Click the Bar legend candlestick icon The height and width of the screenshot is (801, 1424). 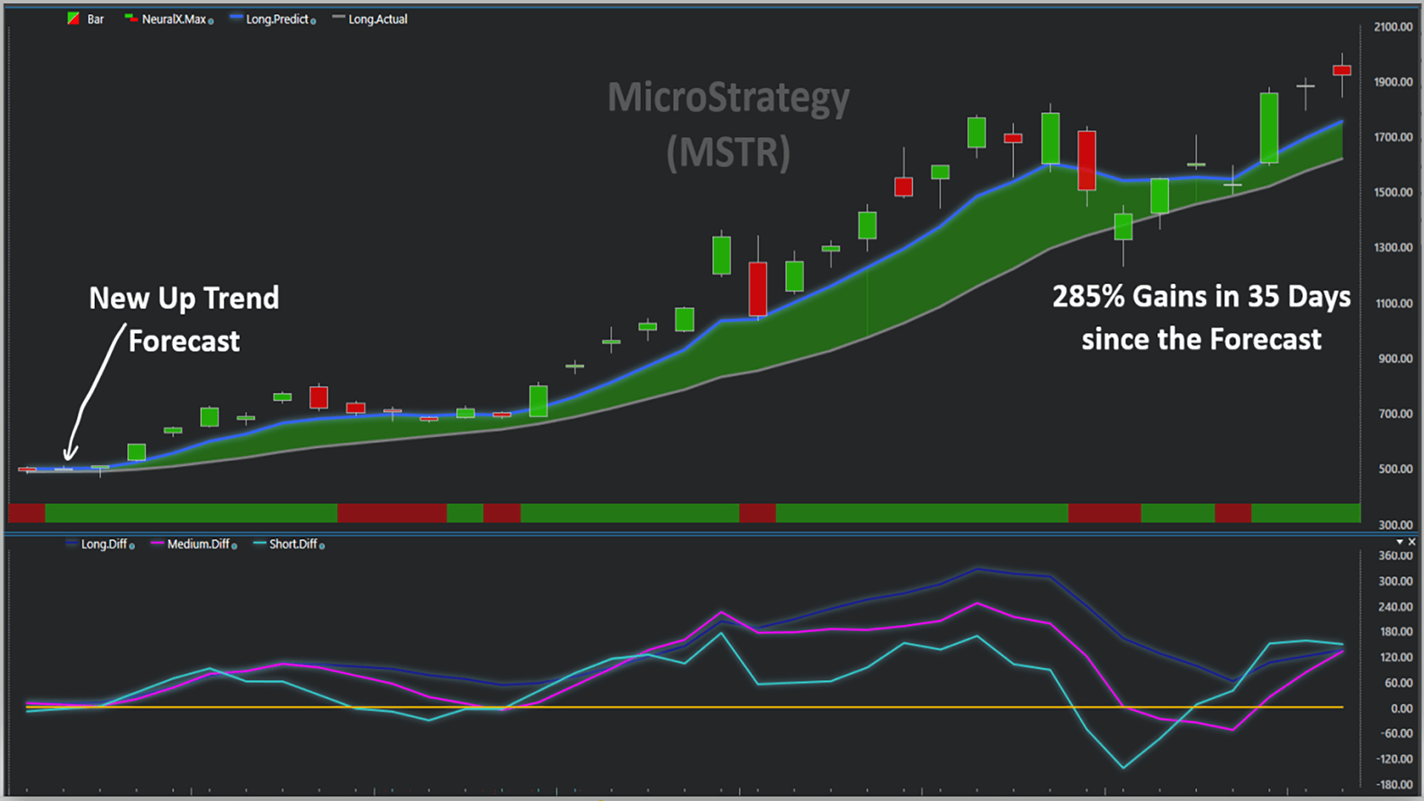[x=73, y=19]
